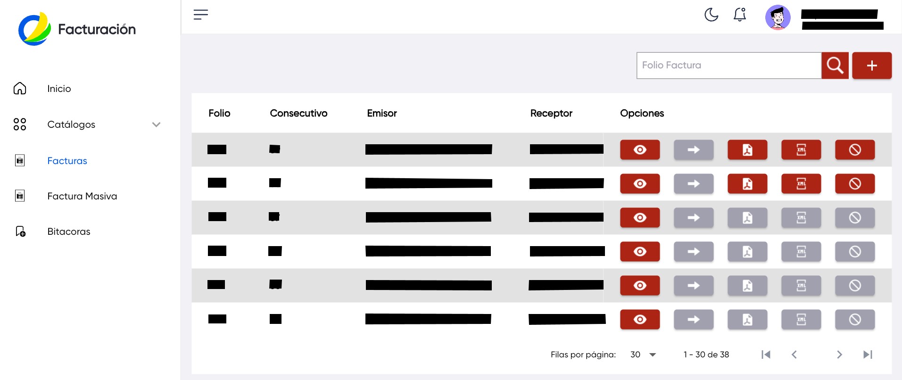View the third invoice with the eye button
902x380 pixels.
pos(639,218)
